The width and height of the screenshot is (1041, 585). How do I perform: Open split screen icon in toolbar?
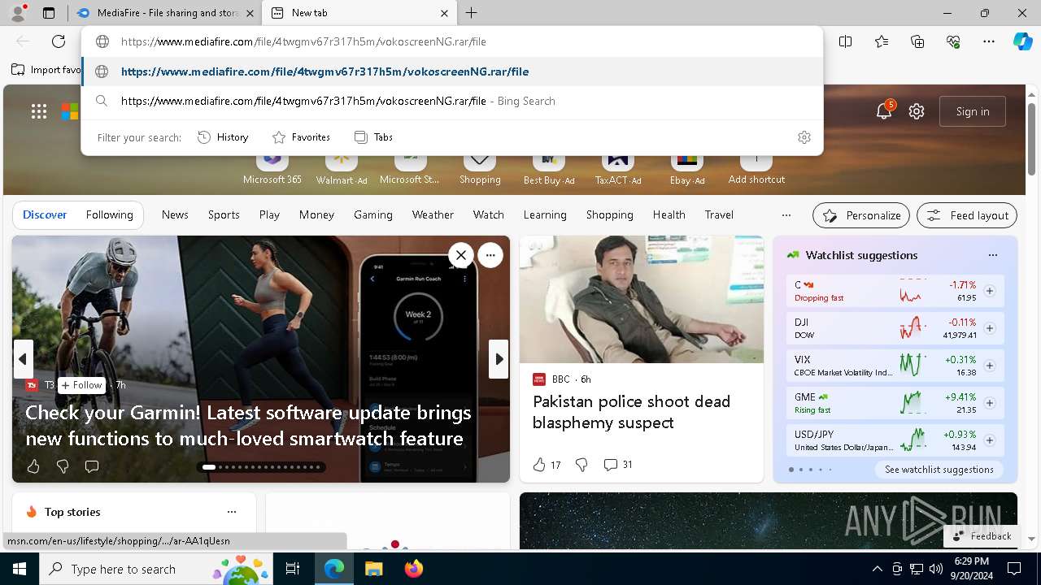click(x=846, y=41)
